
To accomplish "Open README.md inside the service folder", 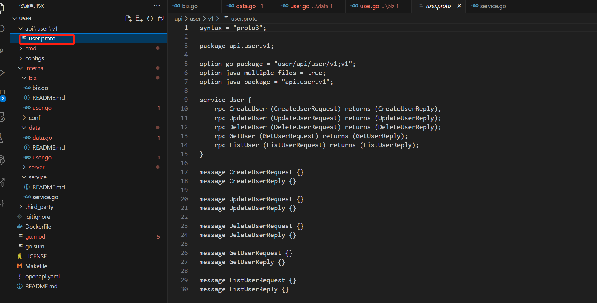I will tap(88, 187).
